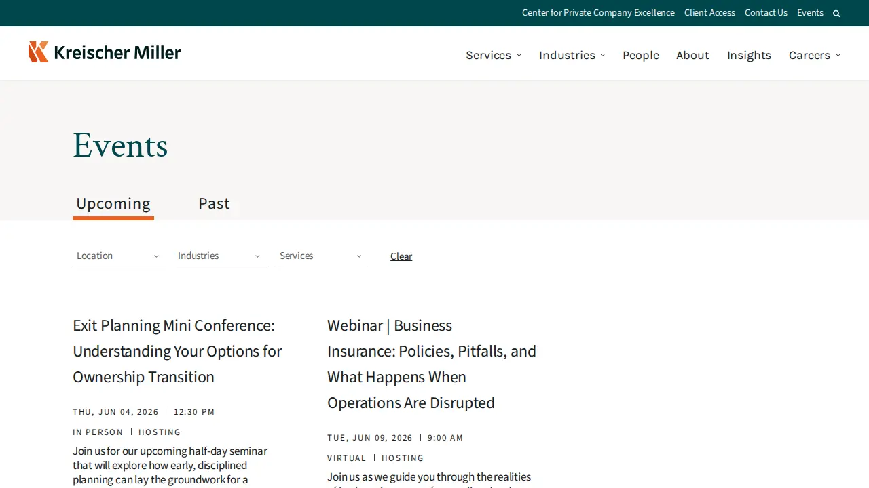Click the 12:30 PM event time
869x488 pixels.
[194, 412]
